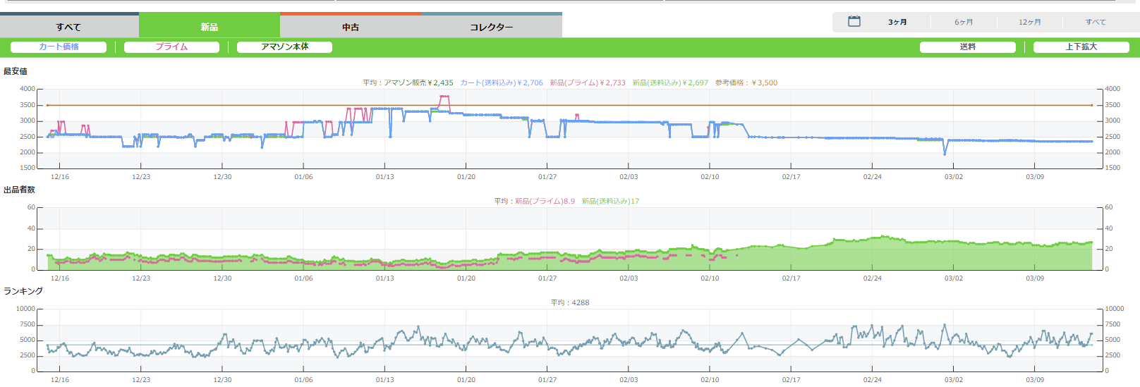Toggle the アマゾン本体 price filter
The height and width of the screenshot is (387, 1140).
(284, 47)
